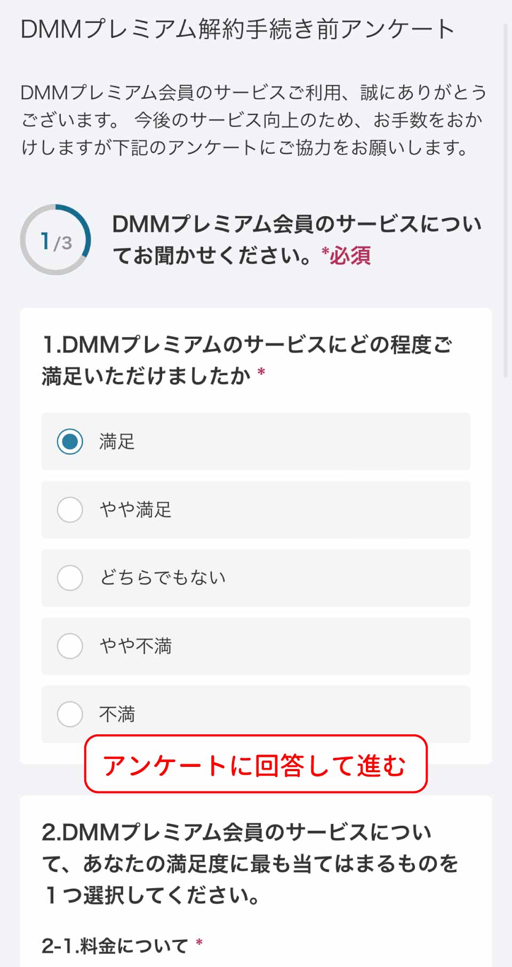This screenshot has width=512, height=967.
Task: Pick the やや不満 radio button
Action: click(70, 646)
